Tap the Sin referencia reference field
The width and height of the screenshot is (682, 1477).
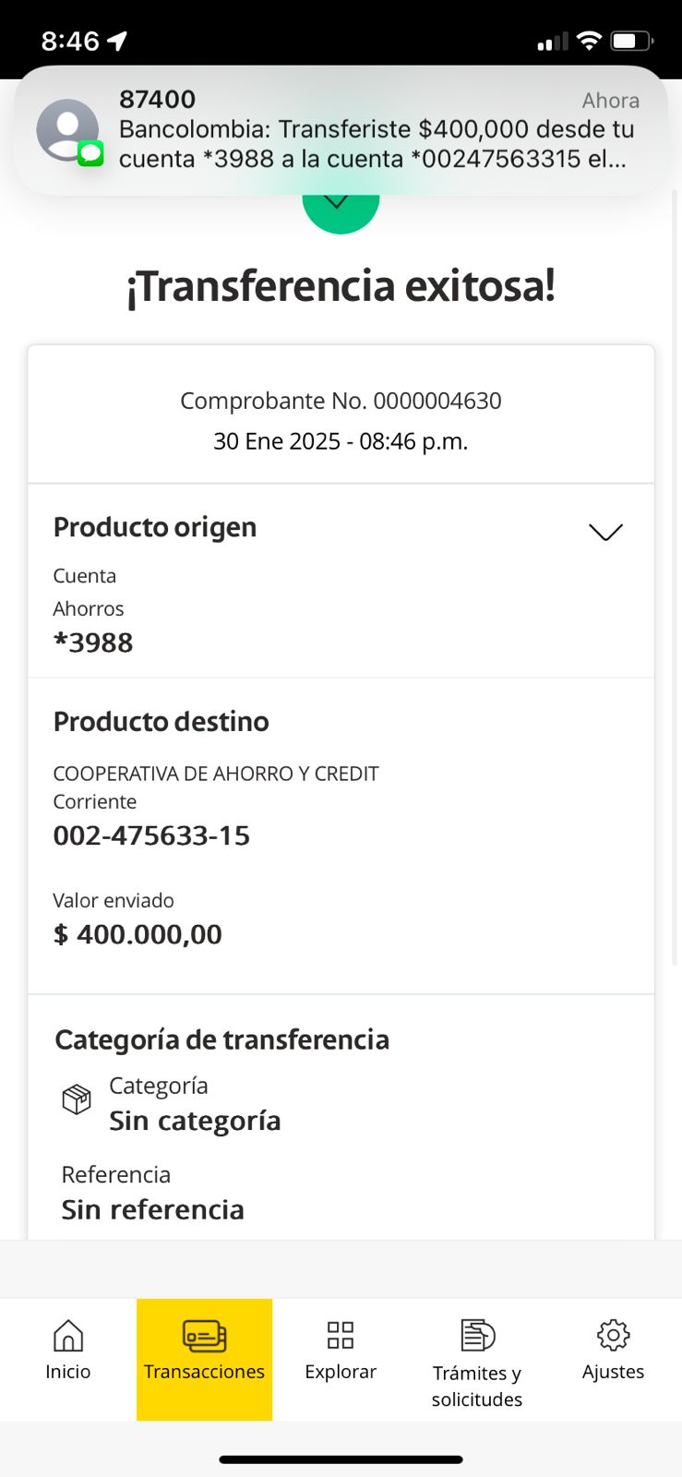(x=152, y=1209)
